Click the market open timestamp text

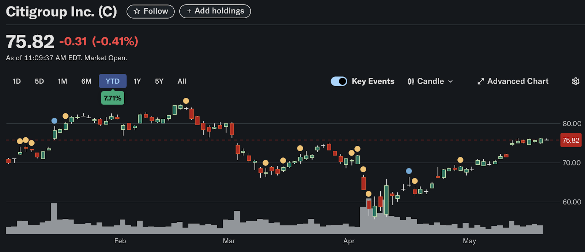click(x=67, y=58)
